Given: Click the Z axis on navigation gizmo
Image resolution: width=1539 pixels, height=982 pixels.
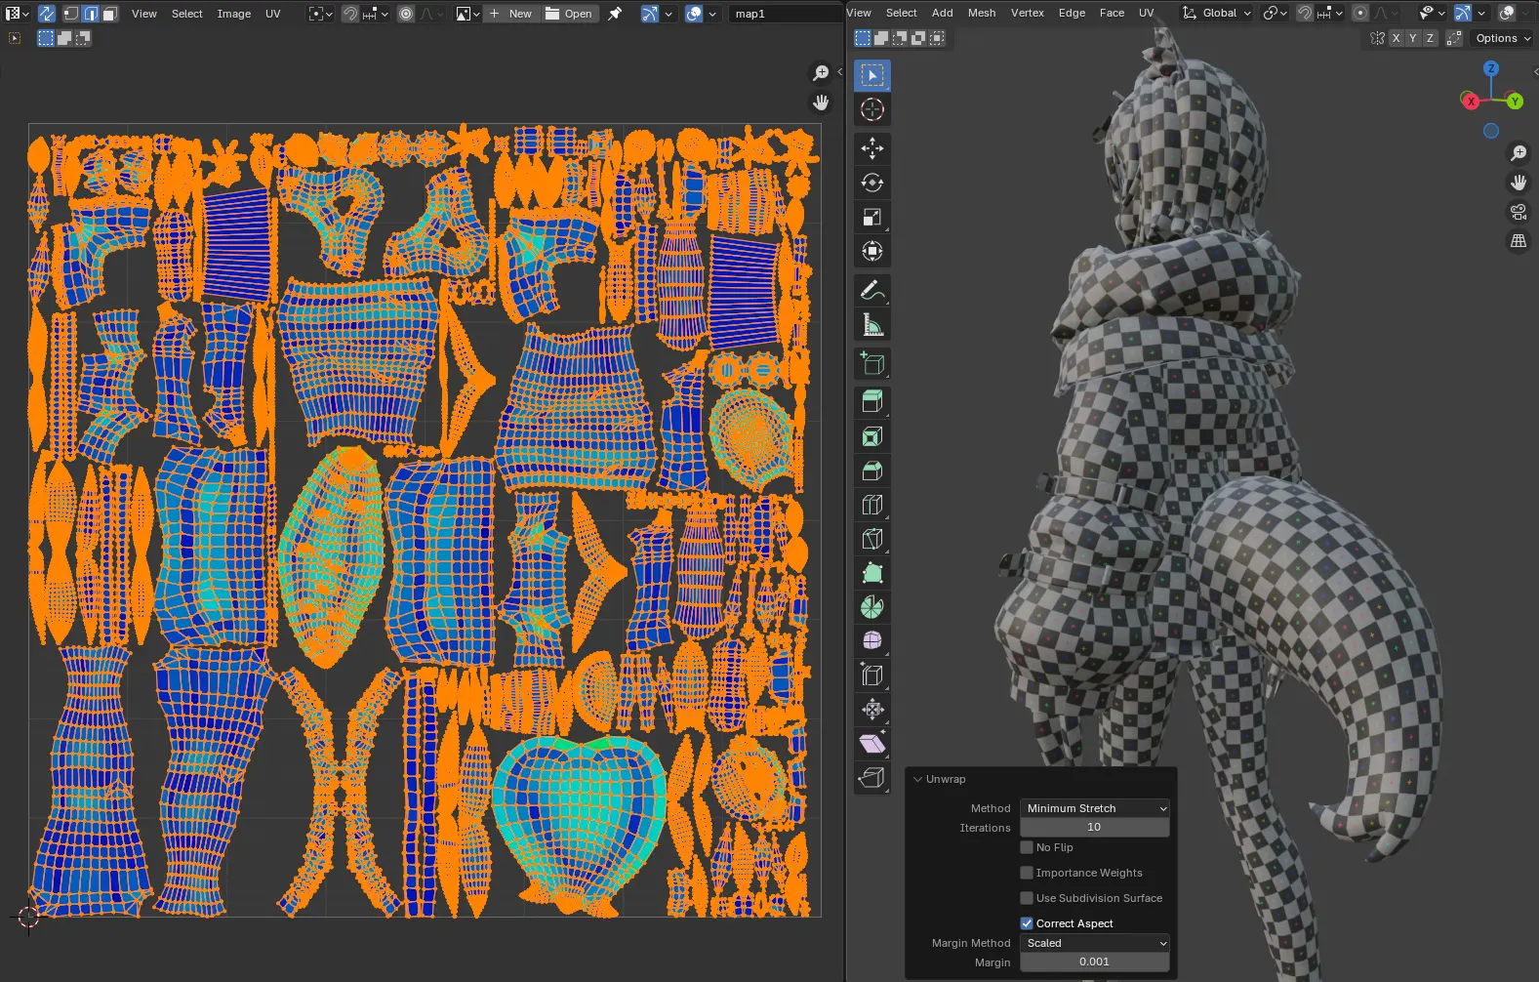Looking at the screenshot, I should 1491,68.
